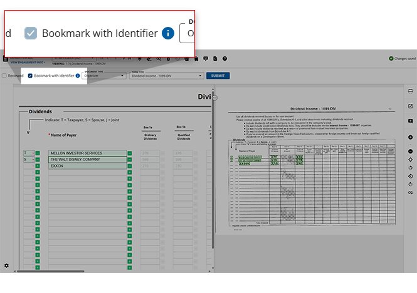This screenshot has height=293, width=417.
Task: Click the form scrollbar down arrow
Action: (213, 268)
